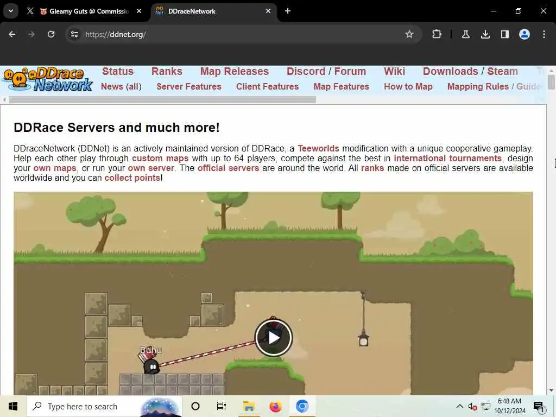Image resolution: width=556 pixels, height=417 pixels.
Task: Click the network tray icon
Action: click(486, 406)
